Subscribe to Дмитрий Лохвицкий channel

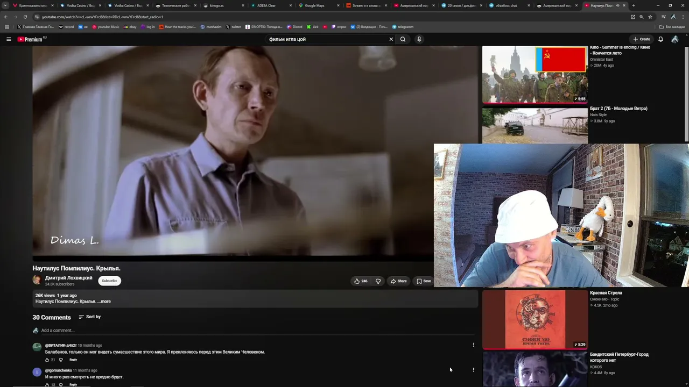click(x=109, y=281)
